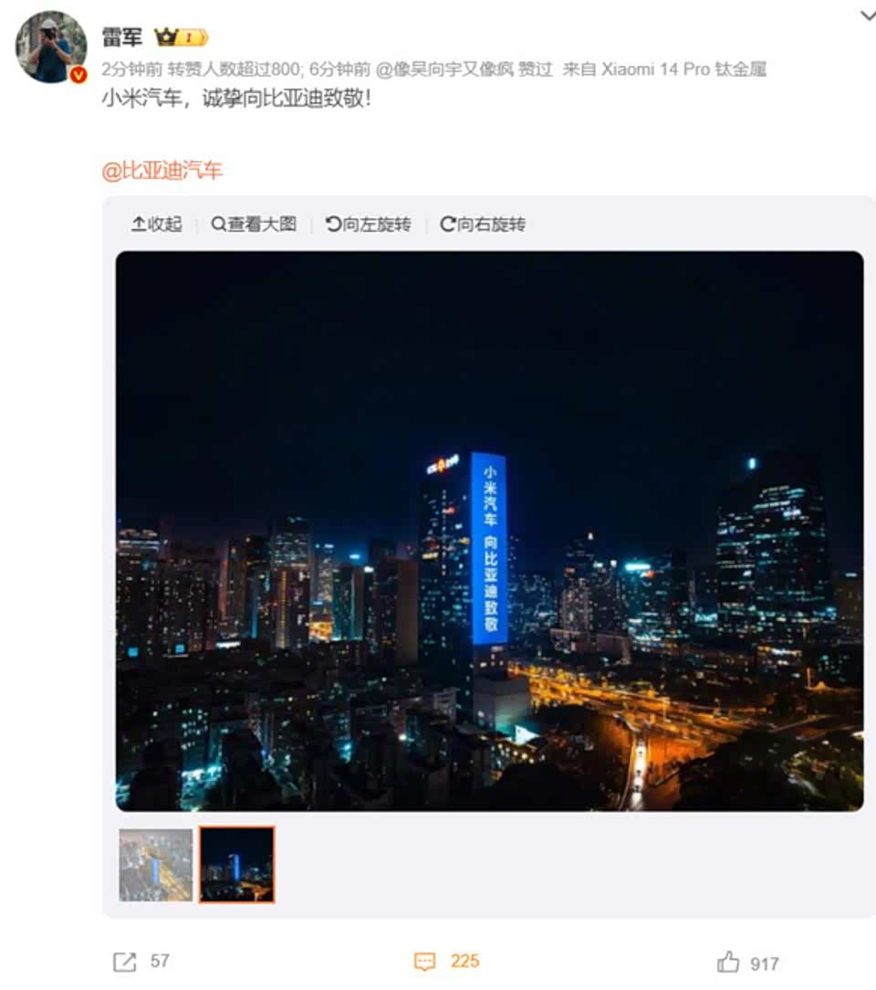Open the comments bubble icon

coord(424,962)
